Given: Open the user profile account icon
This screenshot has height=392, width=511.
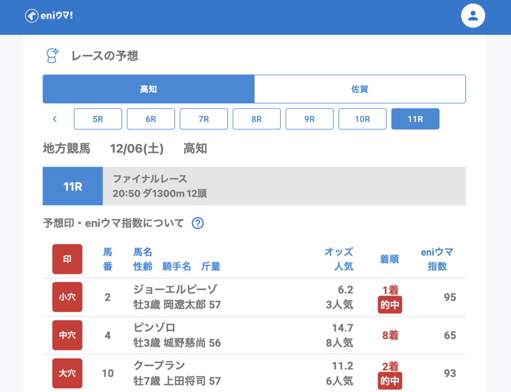Looking at the screenshot, I should [473, 15].
